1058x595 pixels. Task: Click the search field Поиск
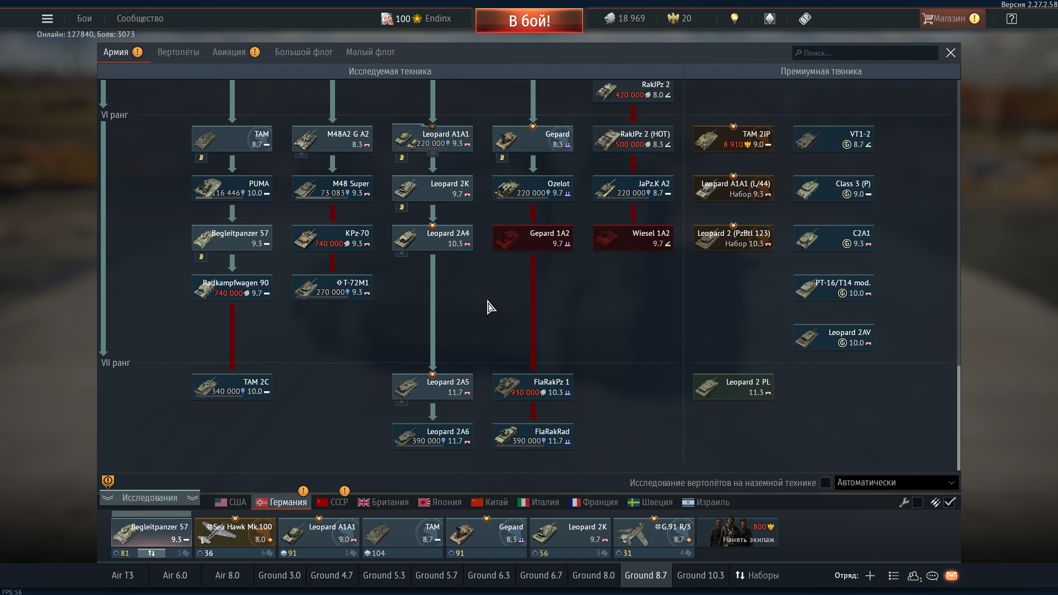coord(865,53)
